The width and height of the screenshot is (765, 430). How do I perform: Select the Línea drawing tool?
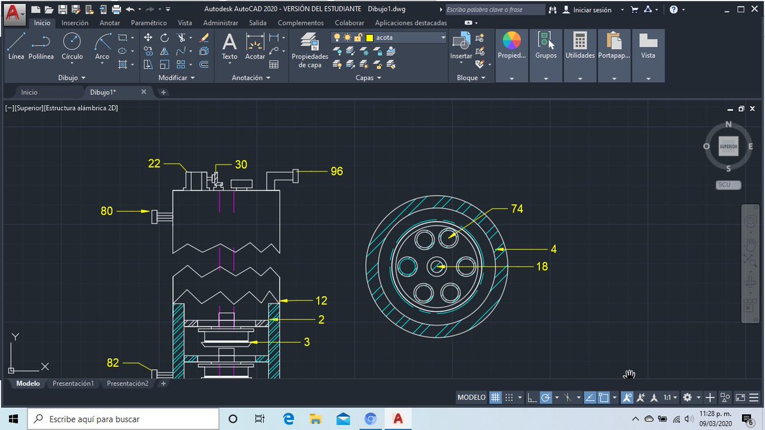(x=17, y=46)
